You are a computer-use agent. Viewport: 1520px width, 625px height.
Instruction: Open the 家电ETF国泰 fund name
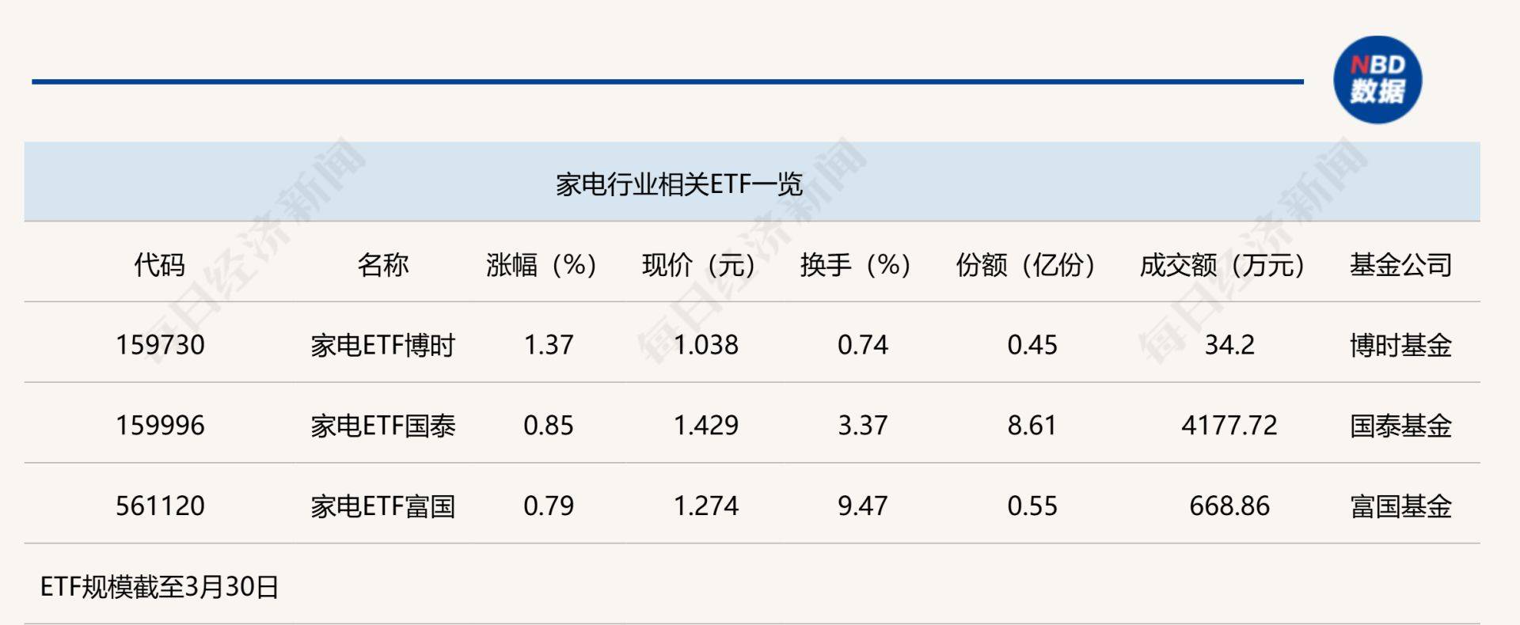pyautogui.click(x=382, y=426)
